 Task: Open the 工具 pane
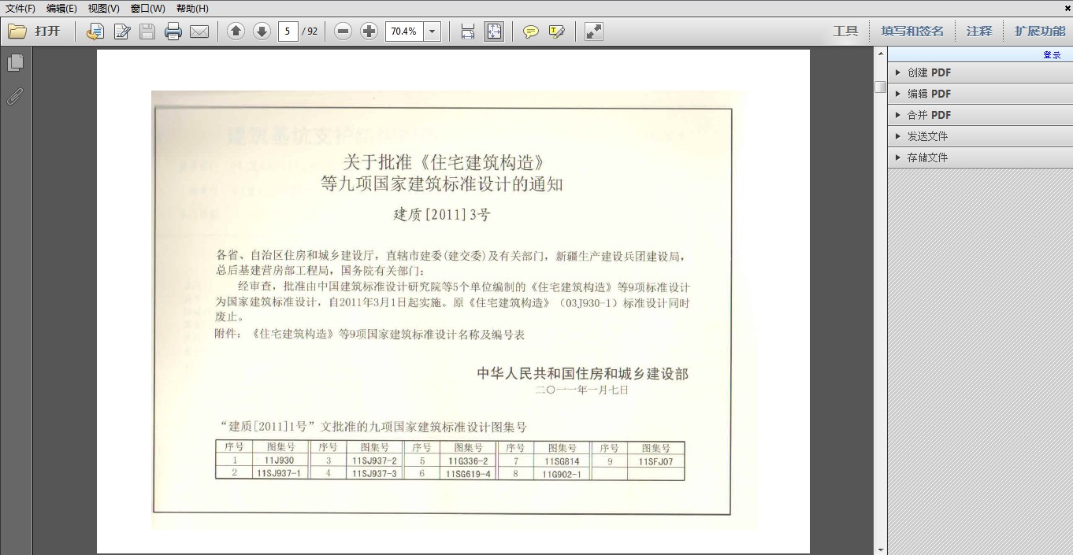tap(845, 31)
